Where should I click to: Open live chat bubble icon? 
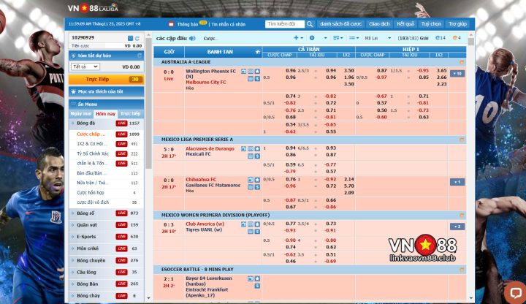tap(515, 292)
